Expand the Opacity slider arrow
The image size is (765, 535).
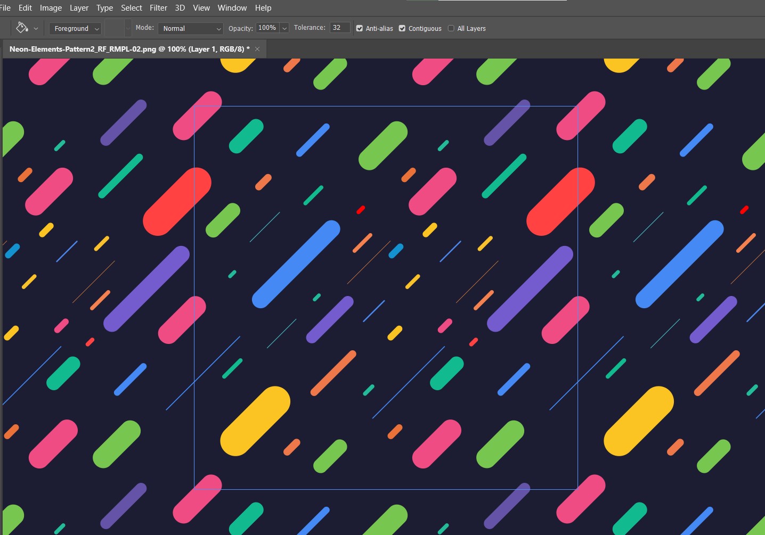284,28
